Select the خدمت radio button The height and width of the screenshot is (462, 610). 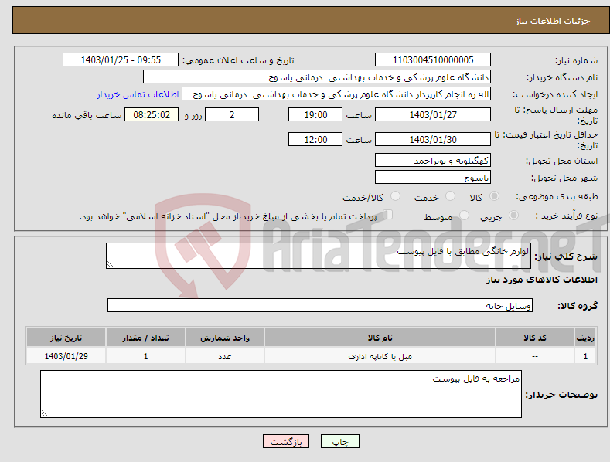[450, 196]
